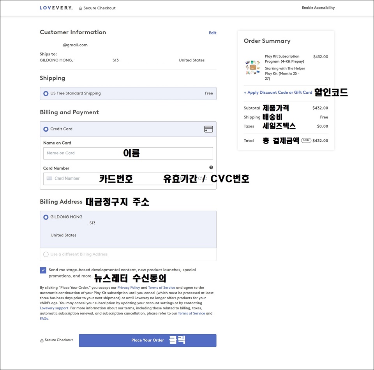Click the card brand icon in Card Number field

tap(49, 178)
